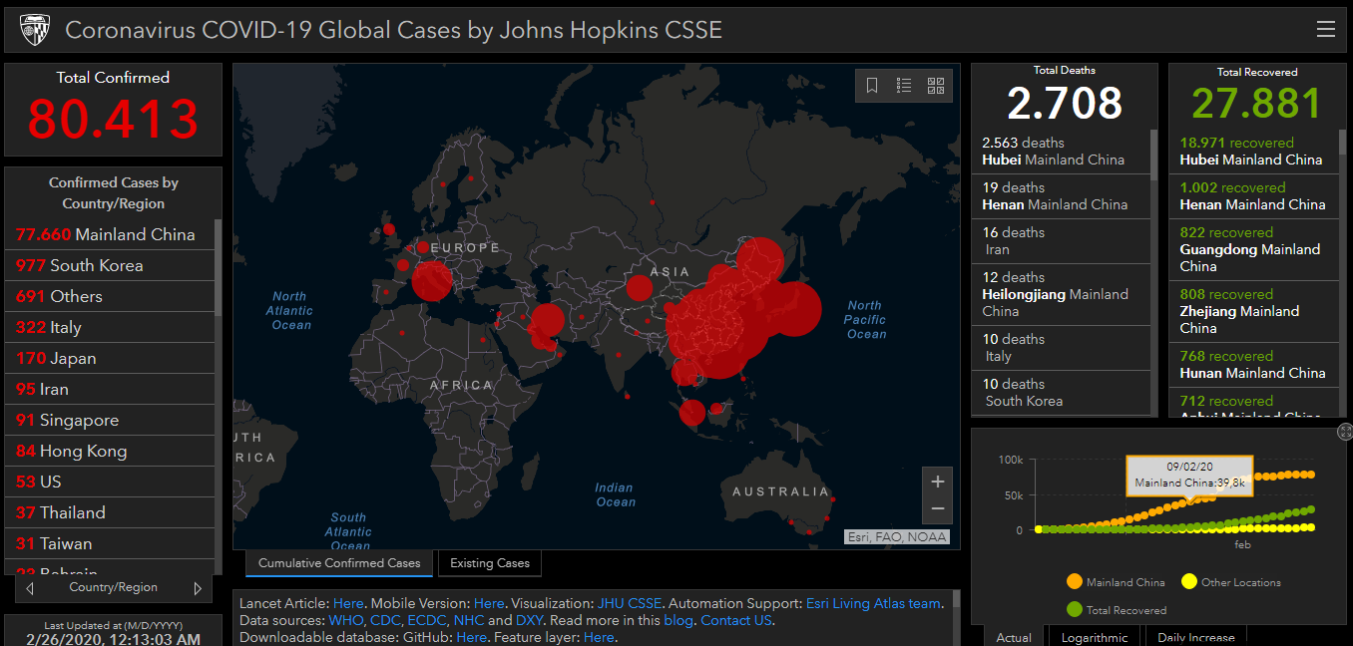Click the Total Recovered number 27.881
This screenshot has width=1353, height=646.
[x=1257, y=103]
